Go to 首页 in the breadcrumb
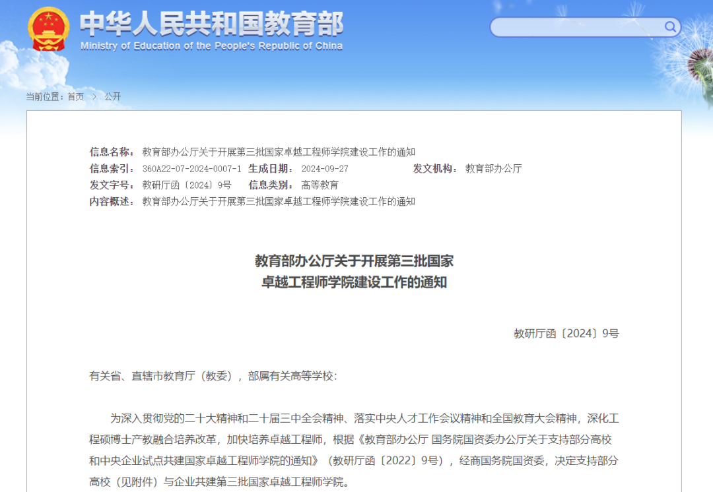The height and width of the screenshot is (492, 713). point(75,97)
